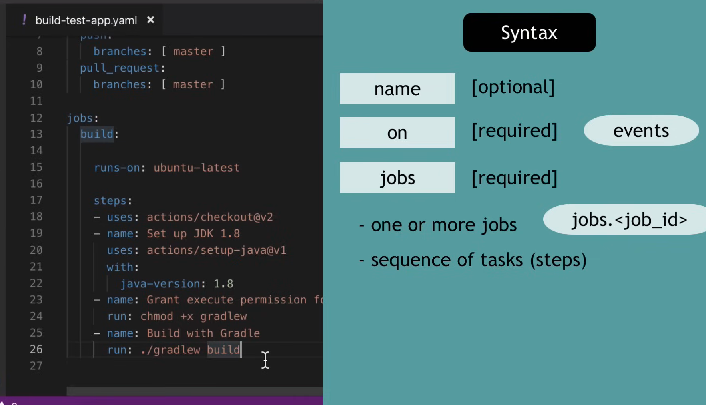Place cursor on the jobs key
Screen dimensions: 706x405
pos(80,118)
